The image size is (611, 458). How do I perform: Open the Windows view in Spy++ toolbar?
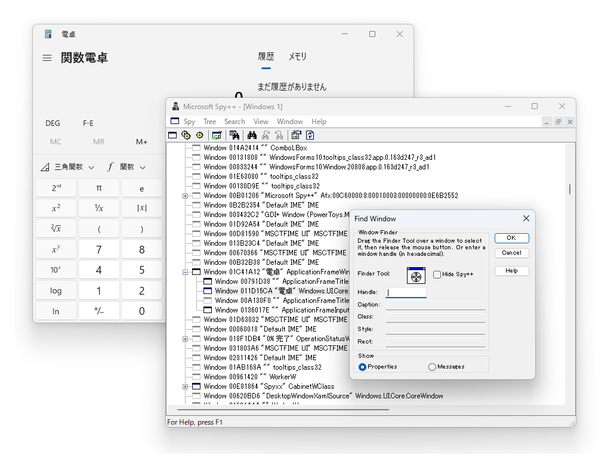click(172, 135)
